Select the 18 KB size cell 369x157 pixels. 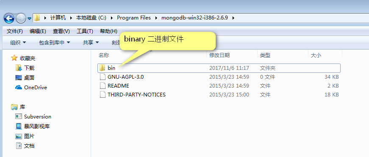coord(331,95)
